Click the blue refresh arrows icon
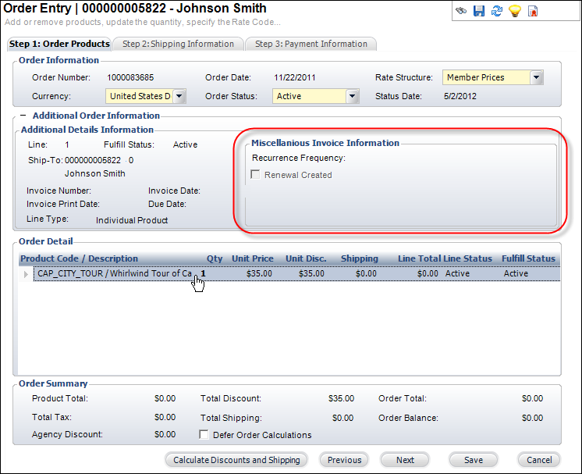 point(496,11)
